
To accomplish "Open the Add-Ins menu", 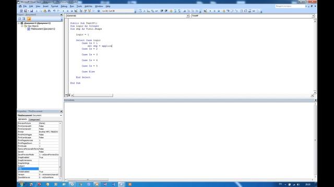I will coord(88,6).
